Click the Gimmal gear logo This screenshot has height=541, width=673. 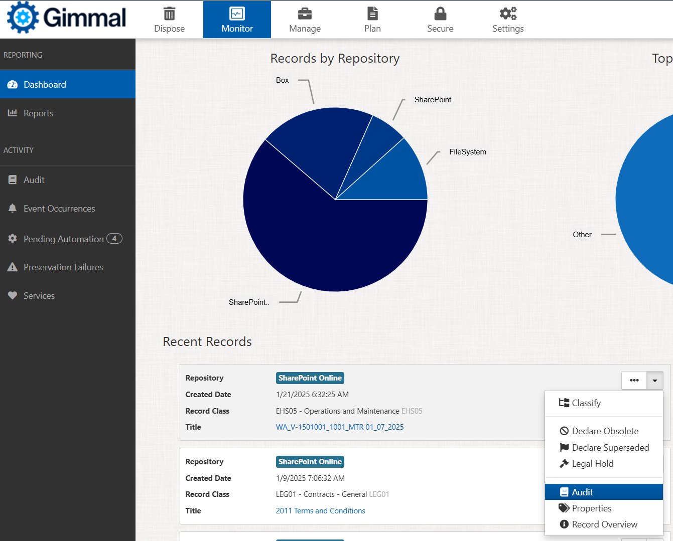pos(23,18)
